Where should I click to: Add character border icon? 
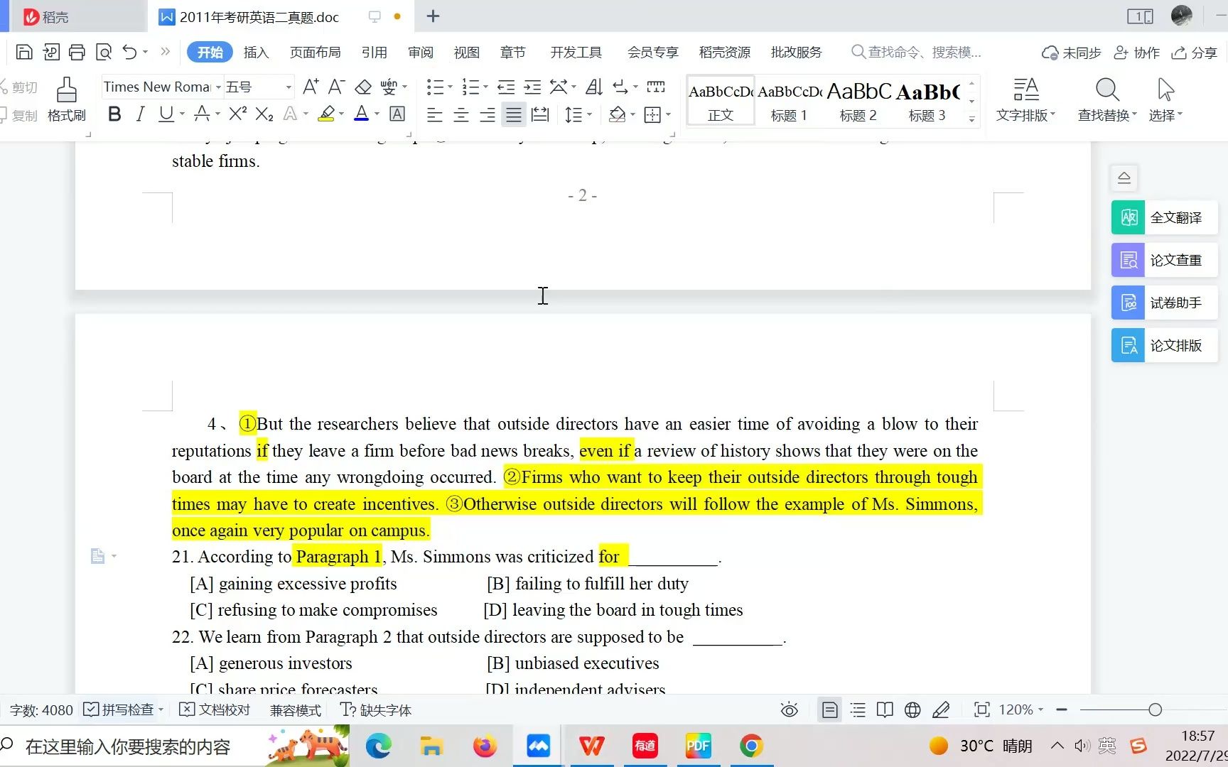[397, 114]
